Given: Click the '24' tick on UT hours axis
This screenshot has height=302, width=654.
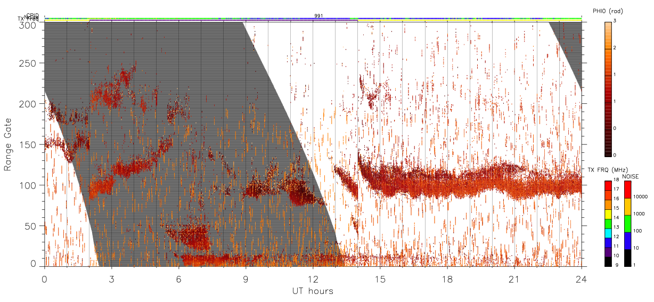Looking at the screenshot, I should coord(581,279).
